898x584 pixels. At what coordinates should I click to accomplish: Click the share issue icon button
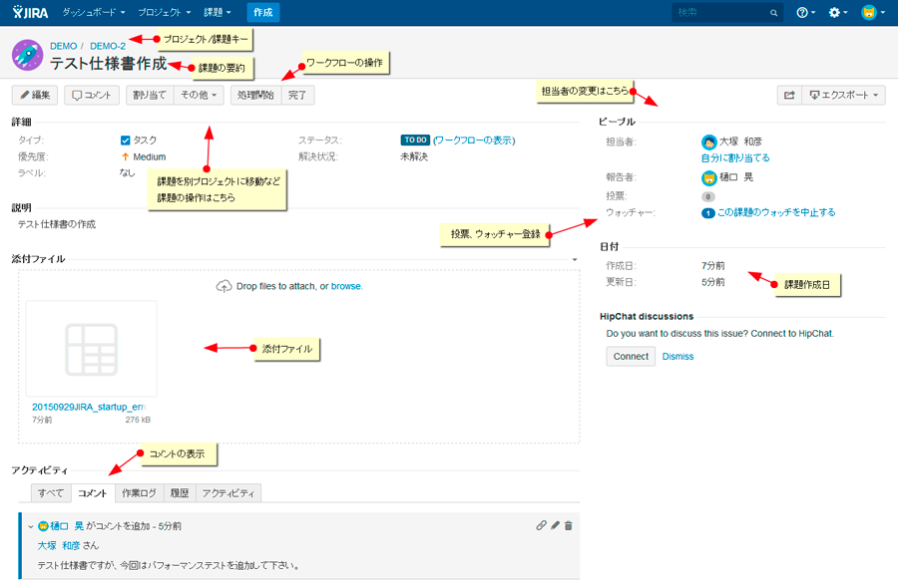[x=789, y=95]
